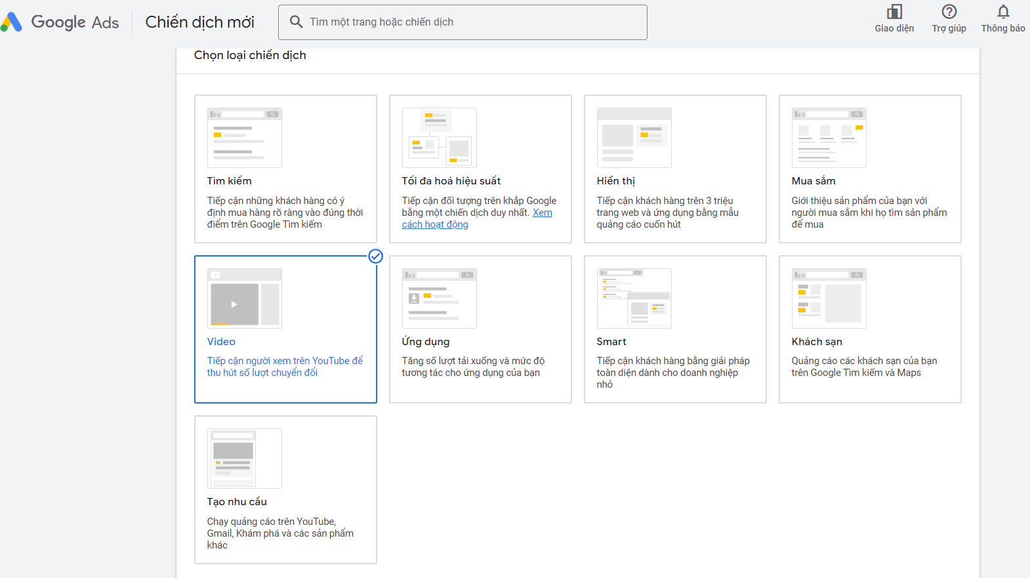Choose the 'Khách sạn' campaign title
The image size is (1030, 578).
point(817,342)
